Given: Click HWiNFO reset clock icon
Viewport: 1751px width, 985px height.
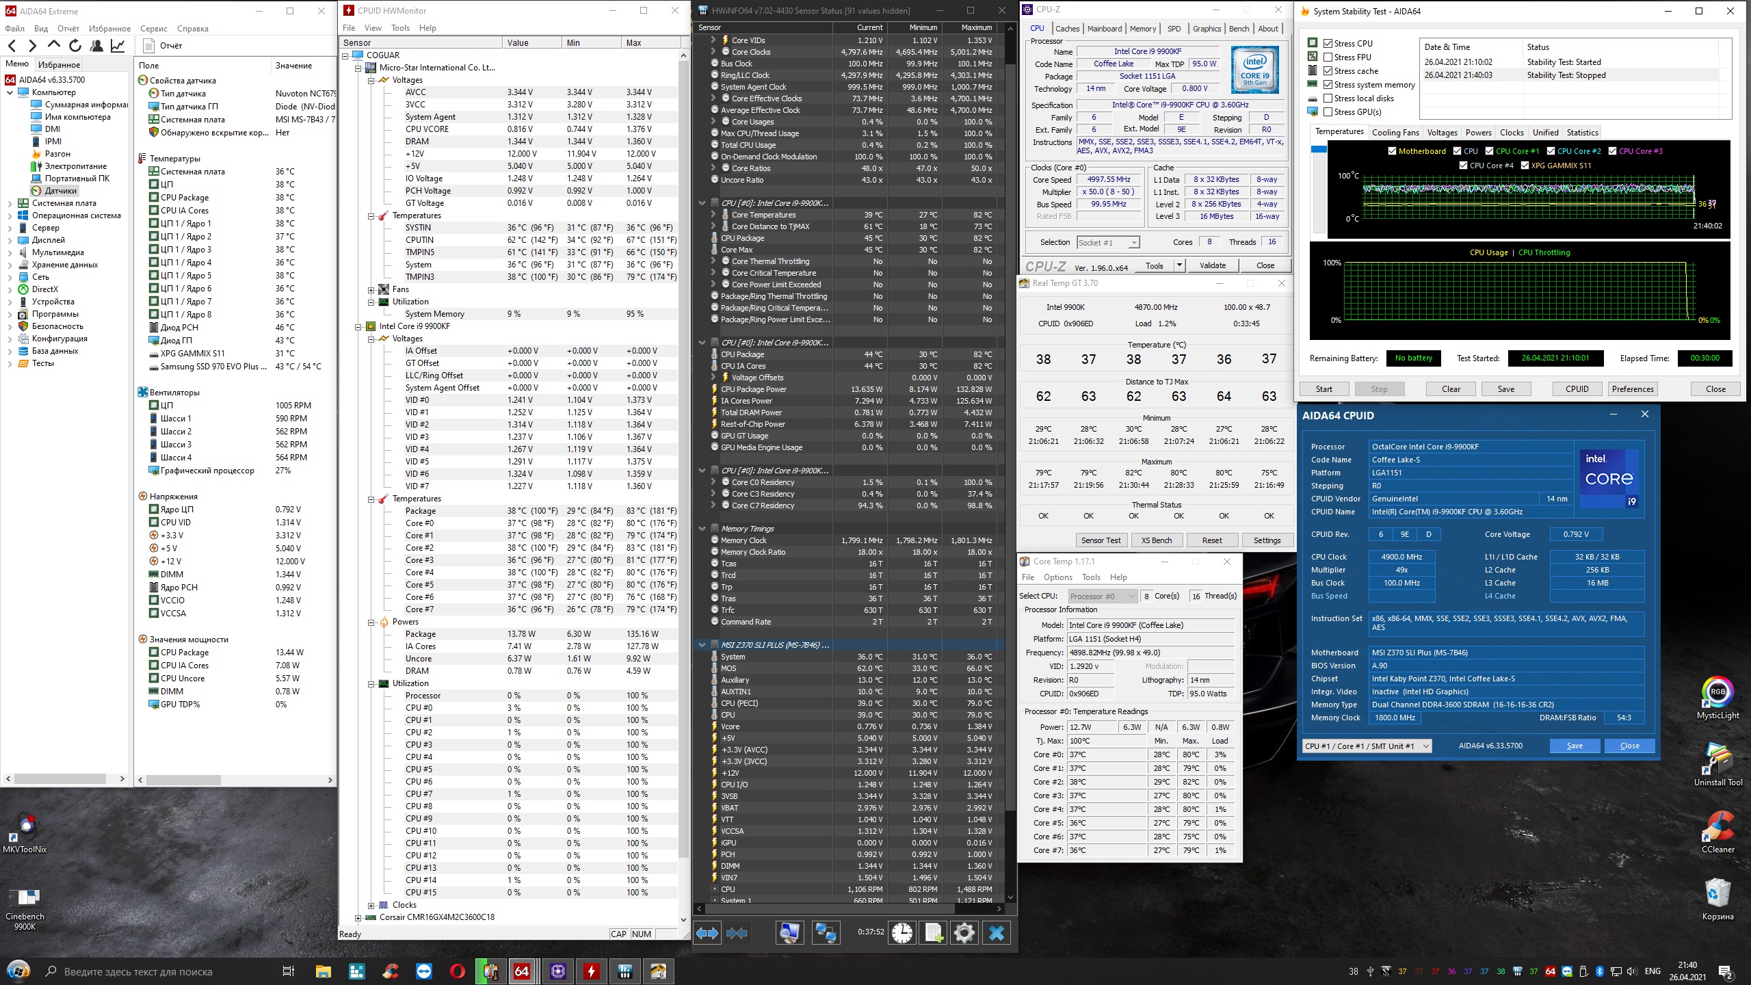Looking at the screenshot, I should click(902, 933).
